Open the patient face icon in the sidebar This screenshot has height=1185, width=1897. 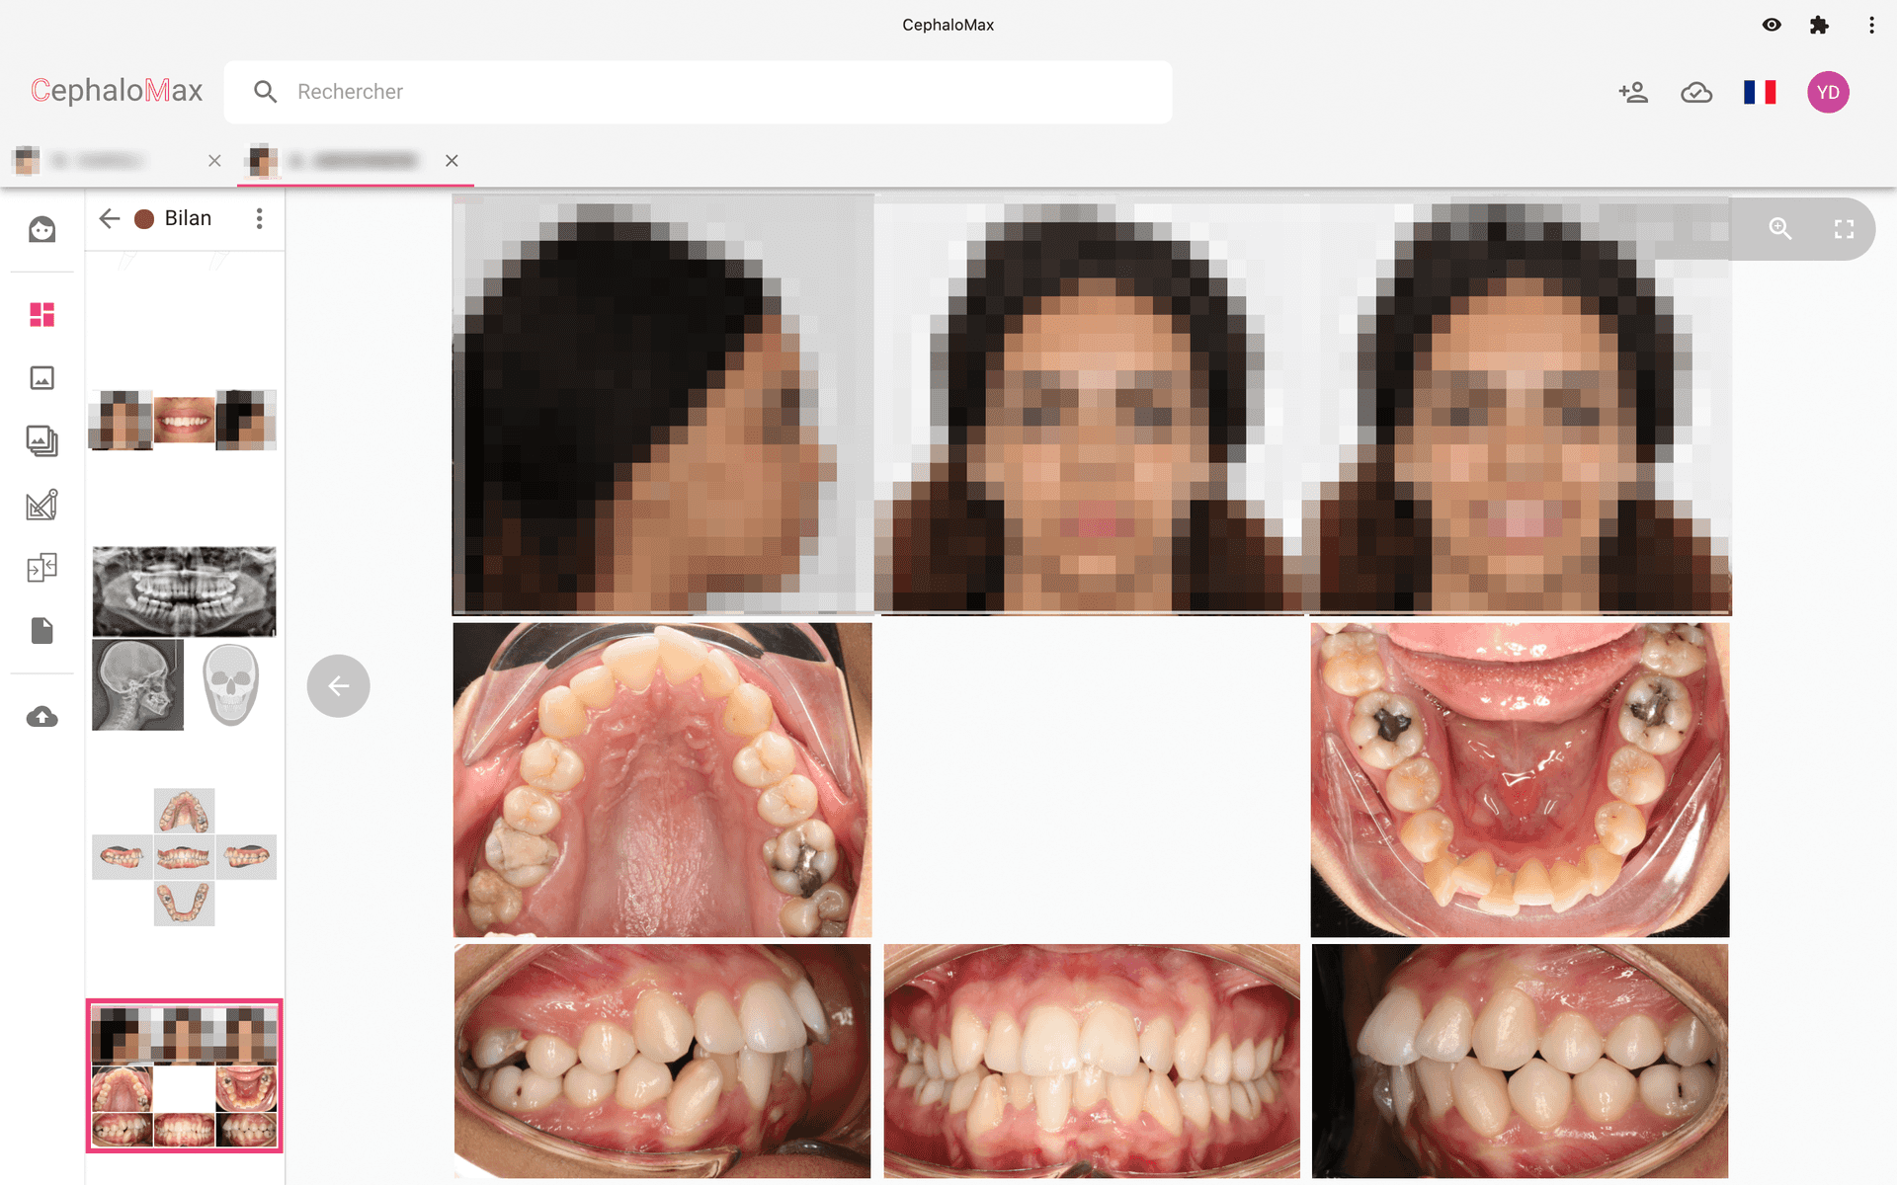(x=41, y=230)
